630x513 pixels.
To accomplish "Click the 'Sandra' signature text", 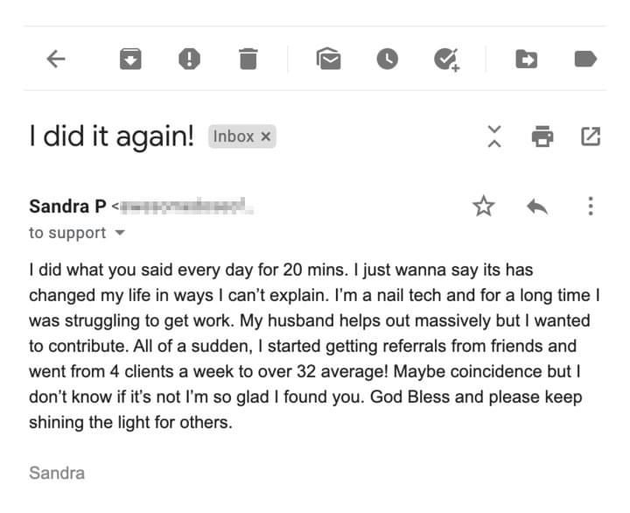I will tap(57, 474).
